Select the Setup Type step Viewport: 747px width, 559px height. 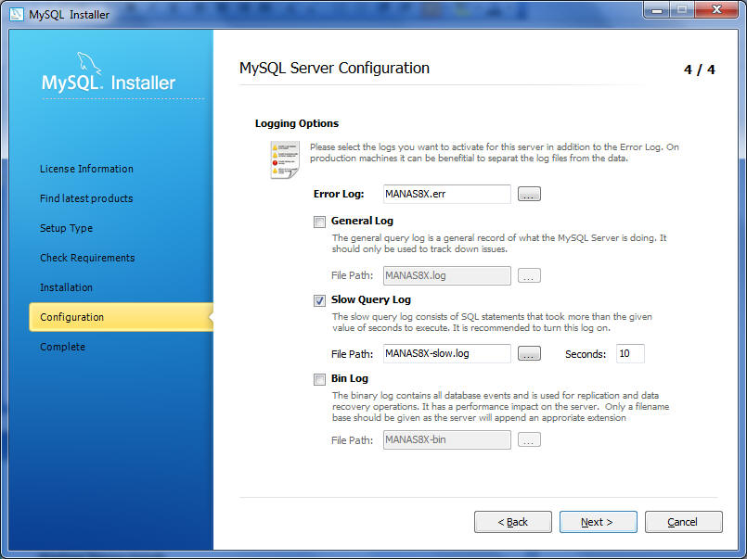[x=66, y=228]
